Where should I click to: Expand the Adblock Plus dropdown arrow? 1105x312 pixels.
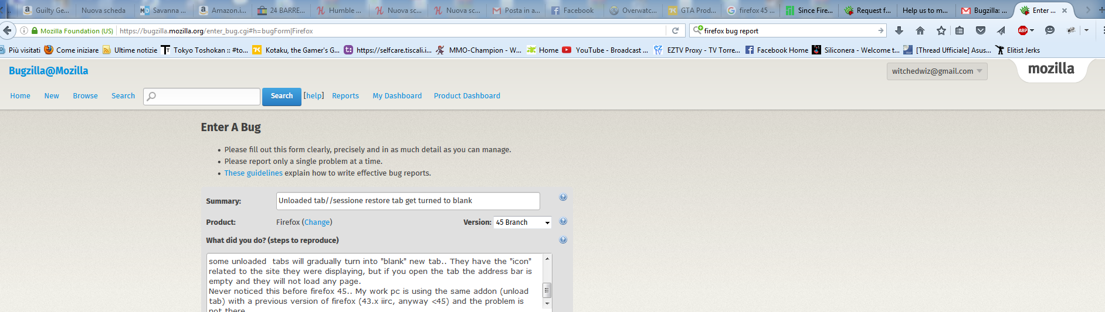[1032, 30]
